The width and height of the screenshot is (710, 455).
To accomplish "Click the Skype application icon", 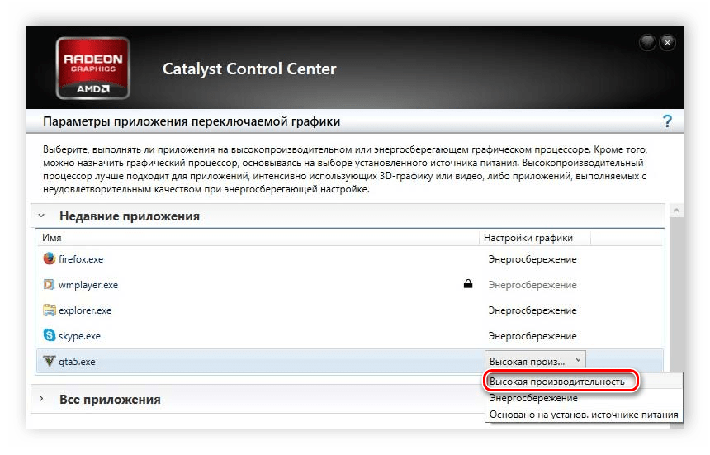I will pyautogui.click(x=50, y=336).
